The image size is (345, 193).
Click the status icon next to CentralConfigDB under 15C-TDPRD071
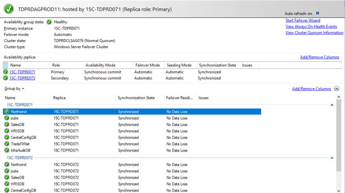pos(7,138)
